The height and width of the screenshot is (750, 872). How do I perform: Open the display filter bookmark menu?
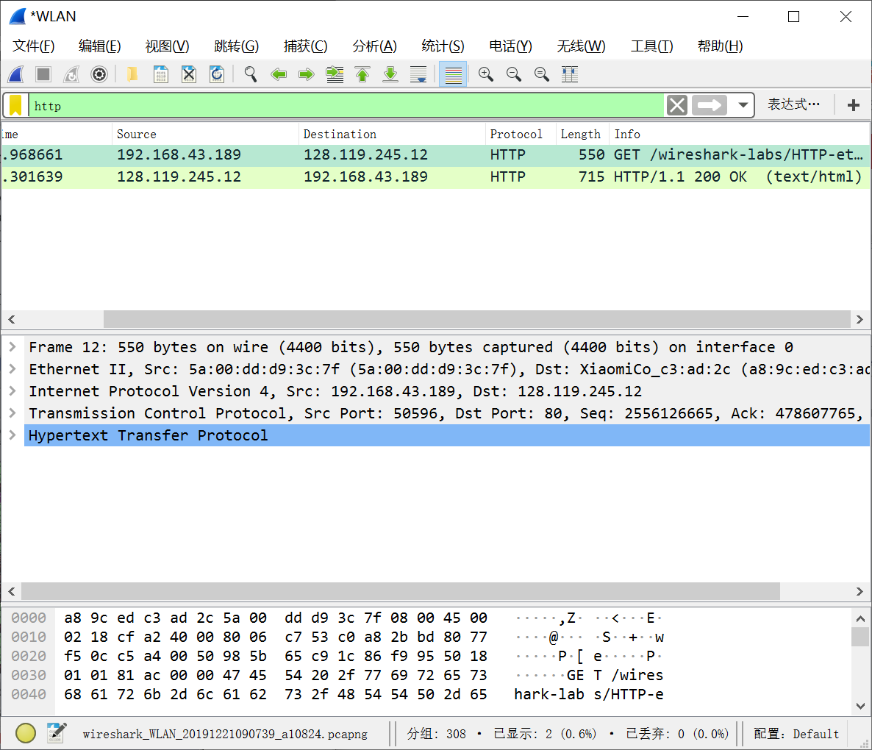click(15, 105)
